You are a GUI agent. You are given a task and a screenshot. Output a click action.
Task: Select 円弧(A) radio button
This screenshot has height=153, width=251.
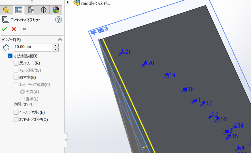(22, 92)
